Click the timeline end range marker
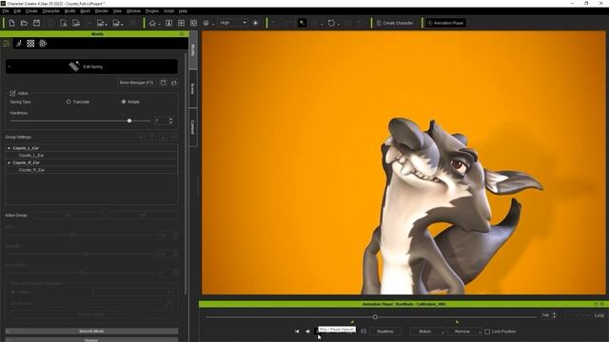This screenshot has height=342, width=609. pyautogui.click(x=457, y=322)
